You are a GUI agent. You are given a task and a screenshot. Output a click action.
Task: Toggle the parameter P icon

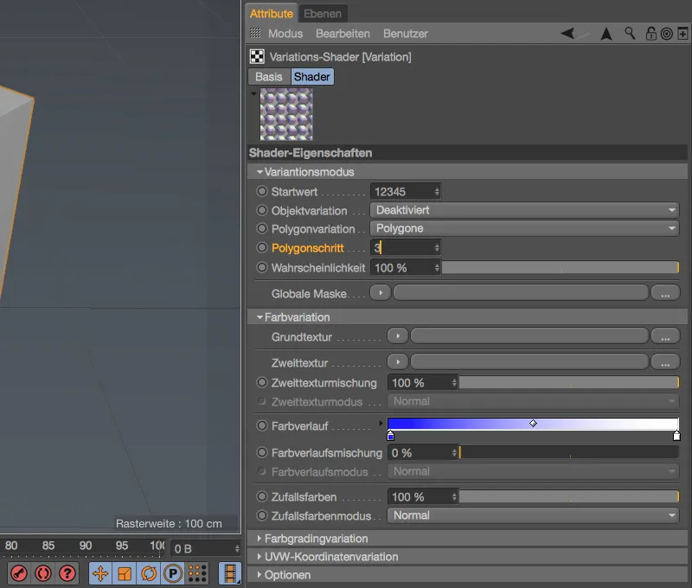point(173,573)
